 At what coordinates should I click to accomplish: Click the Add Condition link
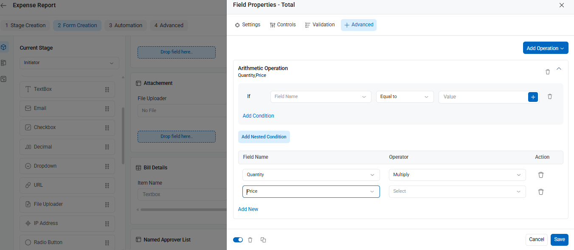tap(258, 116)
